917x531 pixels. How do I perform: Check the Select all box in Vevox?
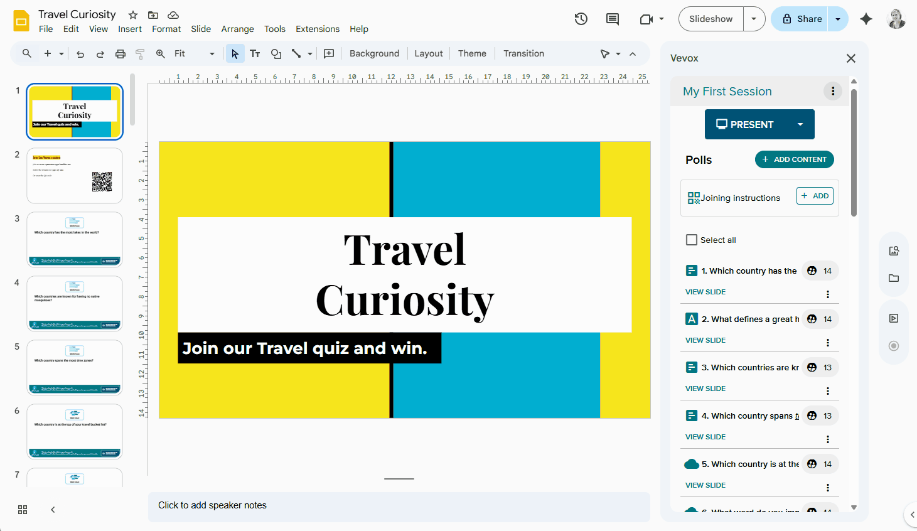[x=692, y=239]
